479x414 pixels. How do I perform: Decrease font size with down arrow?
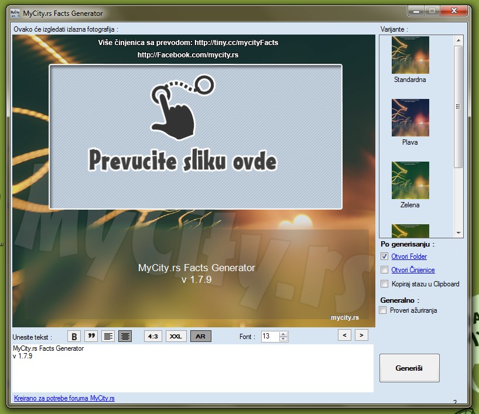(283, 339)
